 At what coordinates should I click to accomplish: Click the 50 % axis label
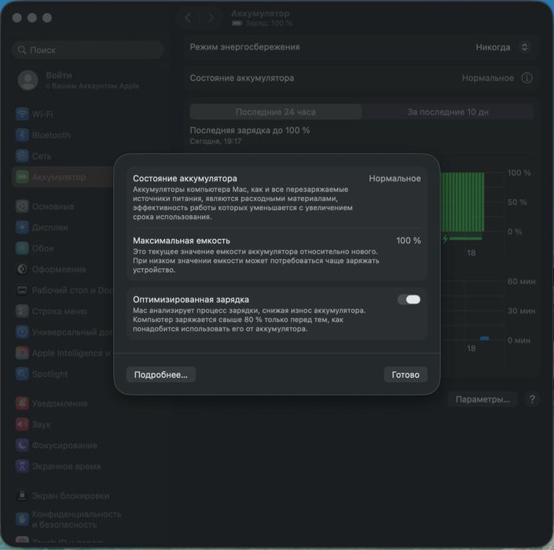pyautogui.click(x=517, y=202)
